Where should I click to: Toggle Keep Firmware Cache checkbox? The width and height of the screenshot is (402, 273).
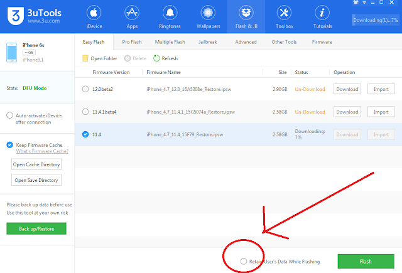pyautogui.click(x=10, y=145)
